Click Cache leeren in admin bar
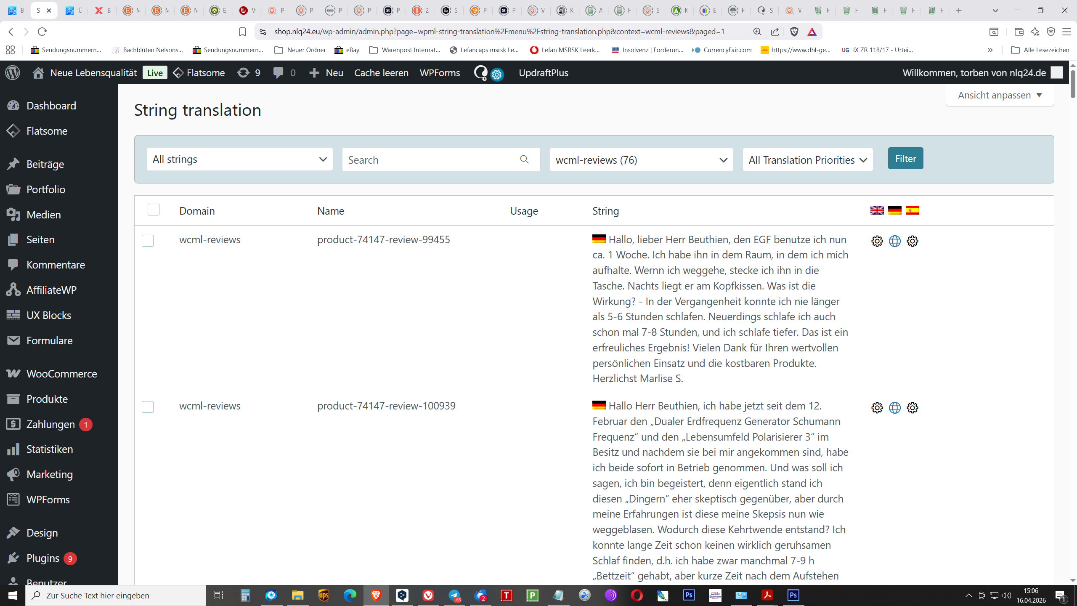 381,73
